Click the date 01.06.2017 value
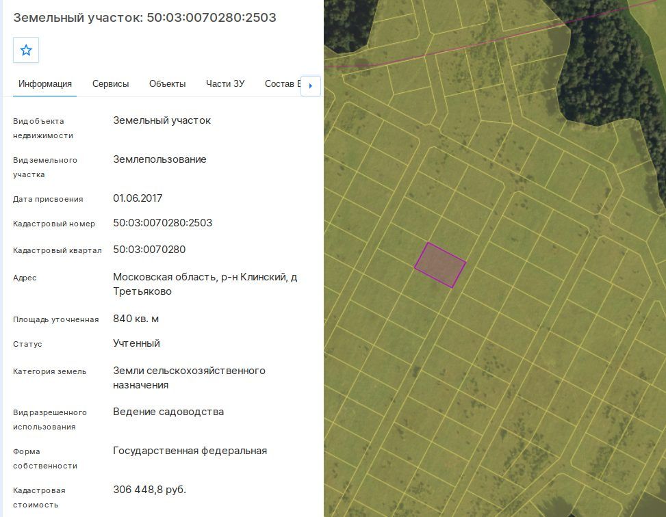666x517 pixels. click(x=138, y=198)
